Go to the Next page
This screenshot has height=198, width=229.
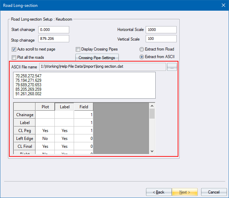tap(185, 192)
